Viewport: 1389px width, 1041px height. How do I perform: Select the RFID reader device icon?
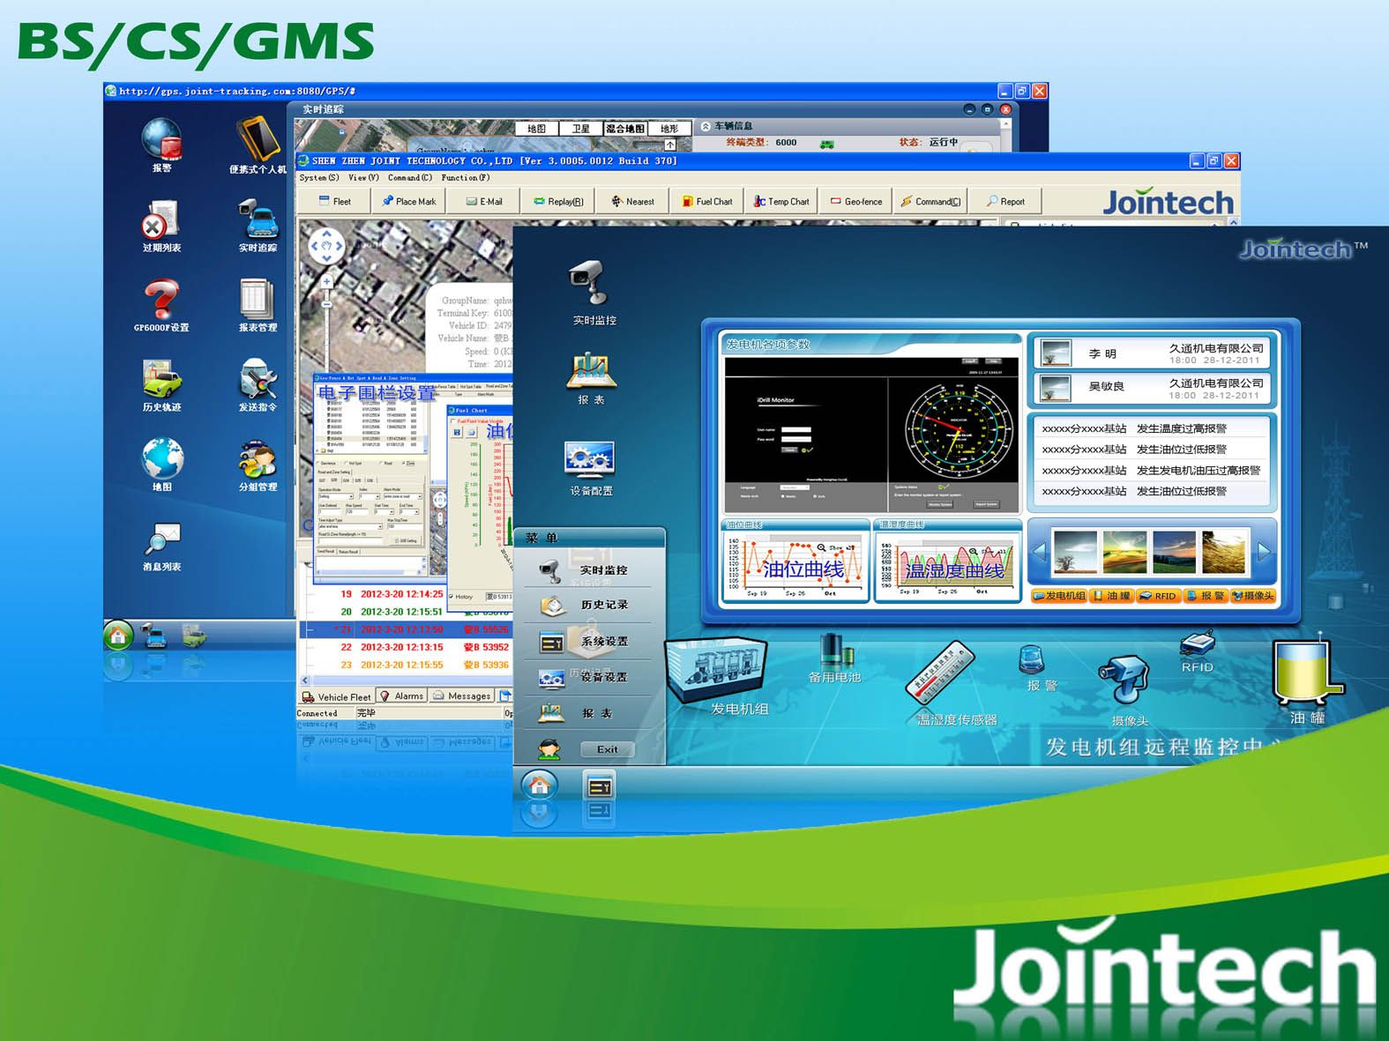click(x=1198, y=652)
